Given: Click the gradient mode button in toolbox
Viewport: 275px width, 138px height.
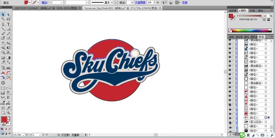Looking at the screenshot, I should coord(5,129).
